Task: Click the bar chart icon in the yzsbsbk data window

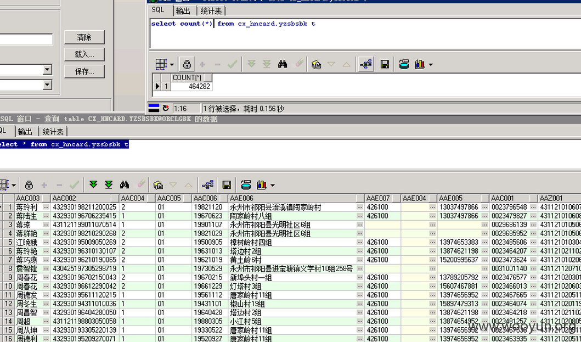Action: (262, 185)
